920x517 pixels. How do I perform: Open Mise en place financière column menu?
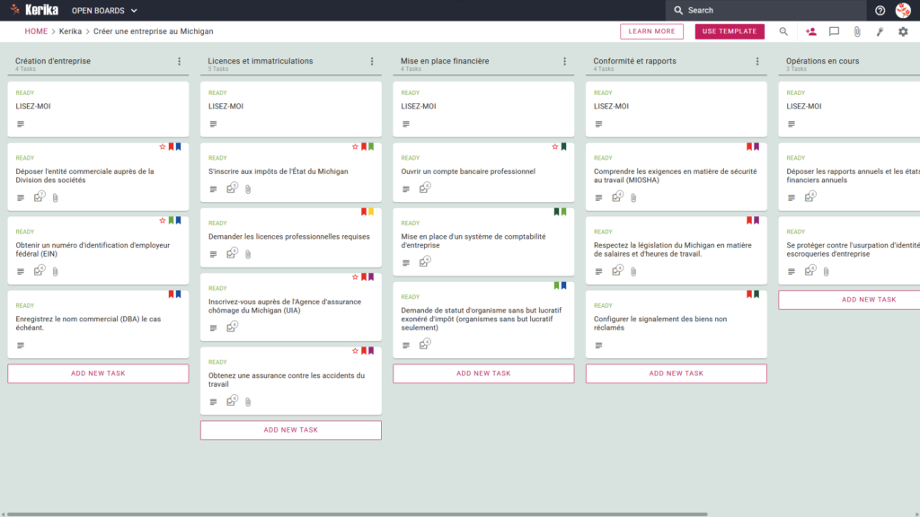pos(564,61)
